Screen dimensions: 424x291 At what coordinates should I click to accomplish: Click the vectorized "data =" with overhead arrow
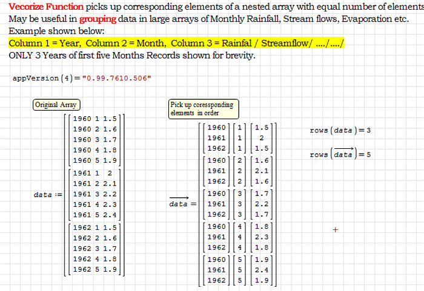pos(182,203)
